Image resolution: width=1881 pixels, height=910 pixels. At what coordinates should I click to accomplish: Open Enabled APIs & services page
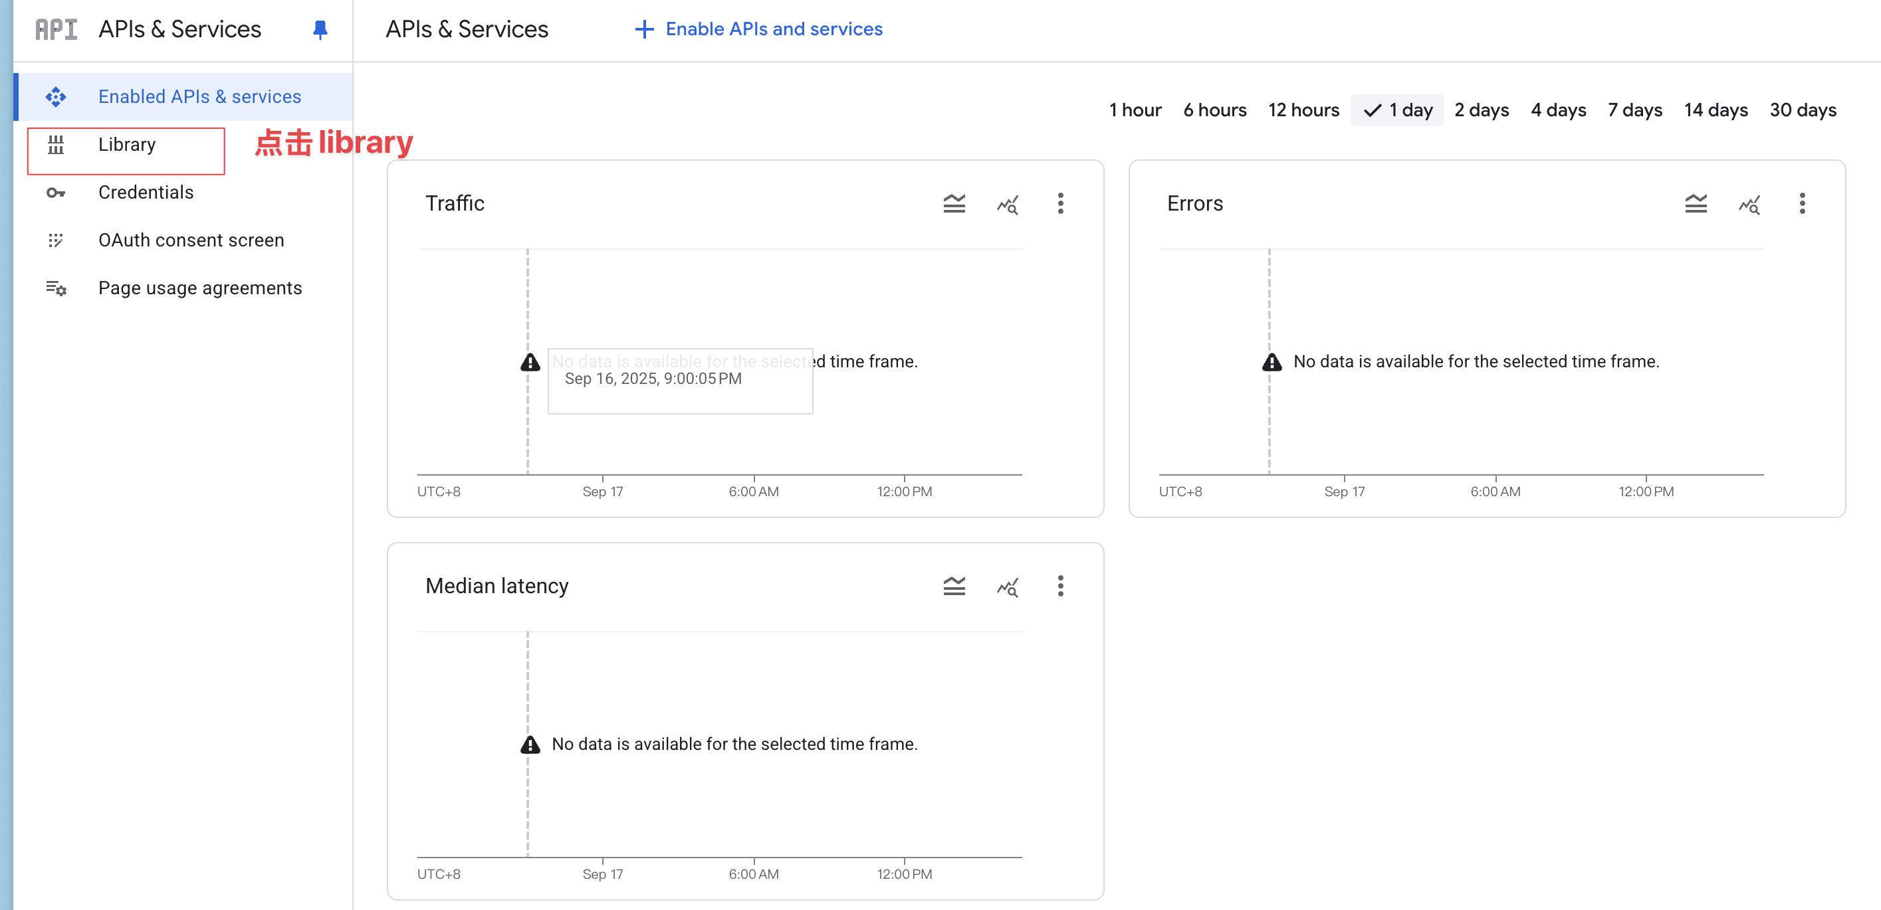[x=183, y=96]
